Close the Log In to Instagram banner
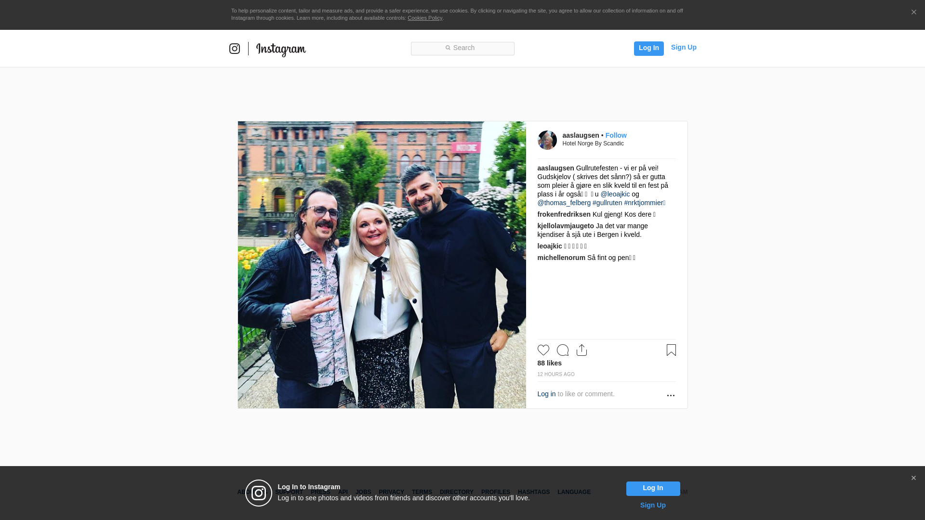Image resolution: width=925 pixels, height=520 pixels. tap(913, 478)
